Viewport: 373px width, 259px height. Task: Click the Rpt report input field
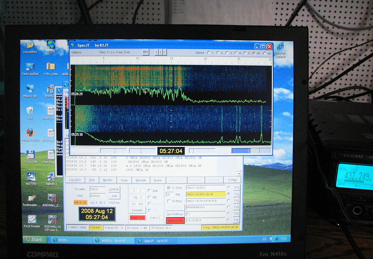coord(170,194)
